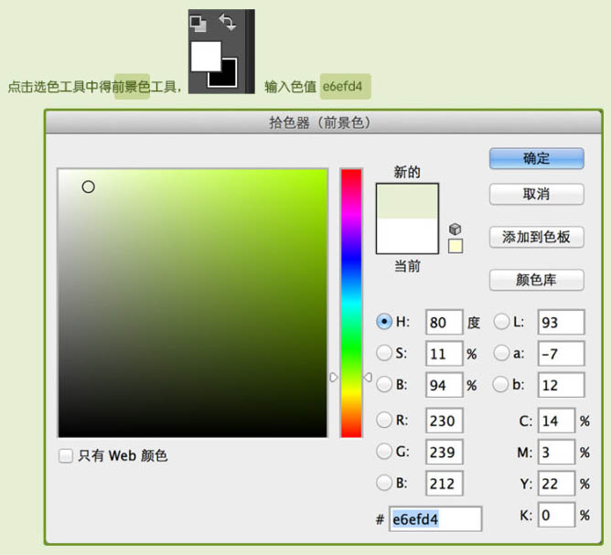Click the large green saturation-brightness color field
The width and height of the screenshot is (611, 555).
point(192,303)
